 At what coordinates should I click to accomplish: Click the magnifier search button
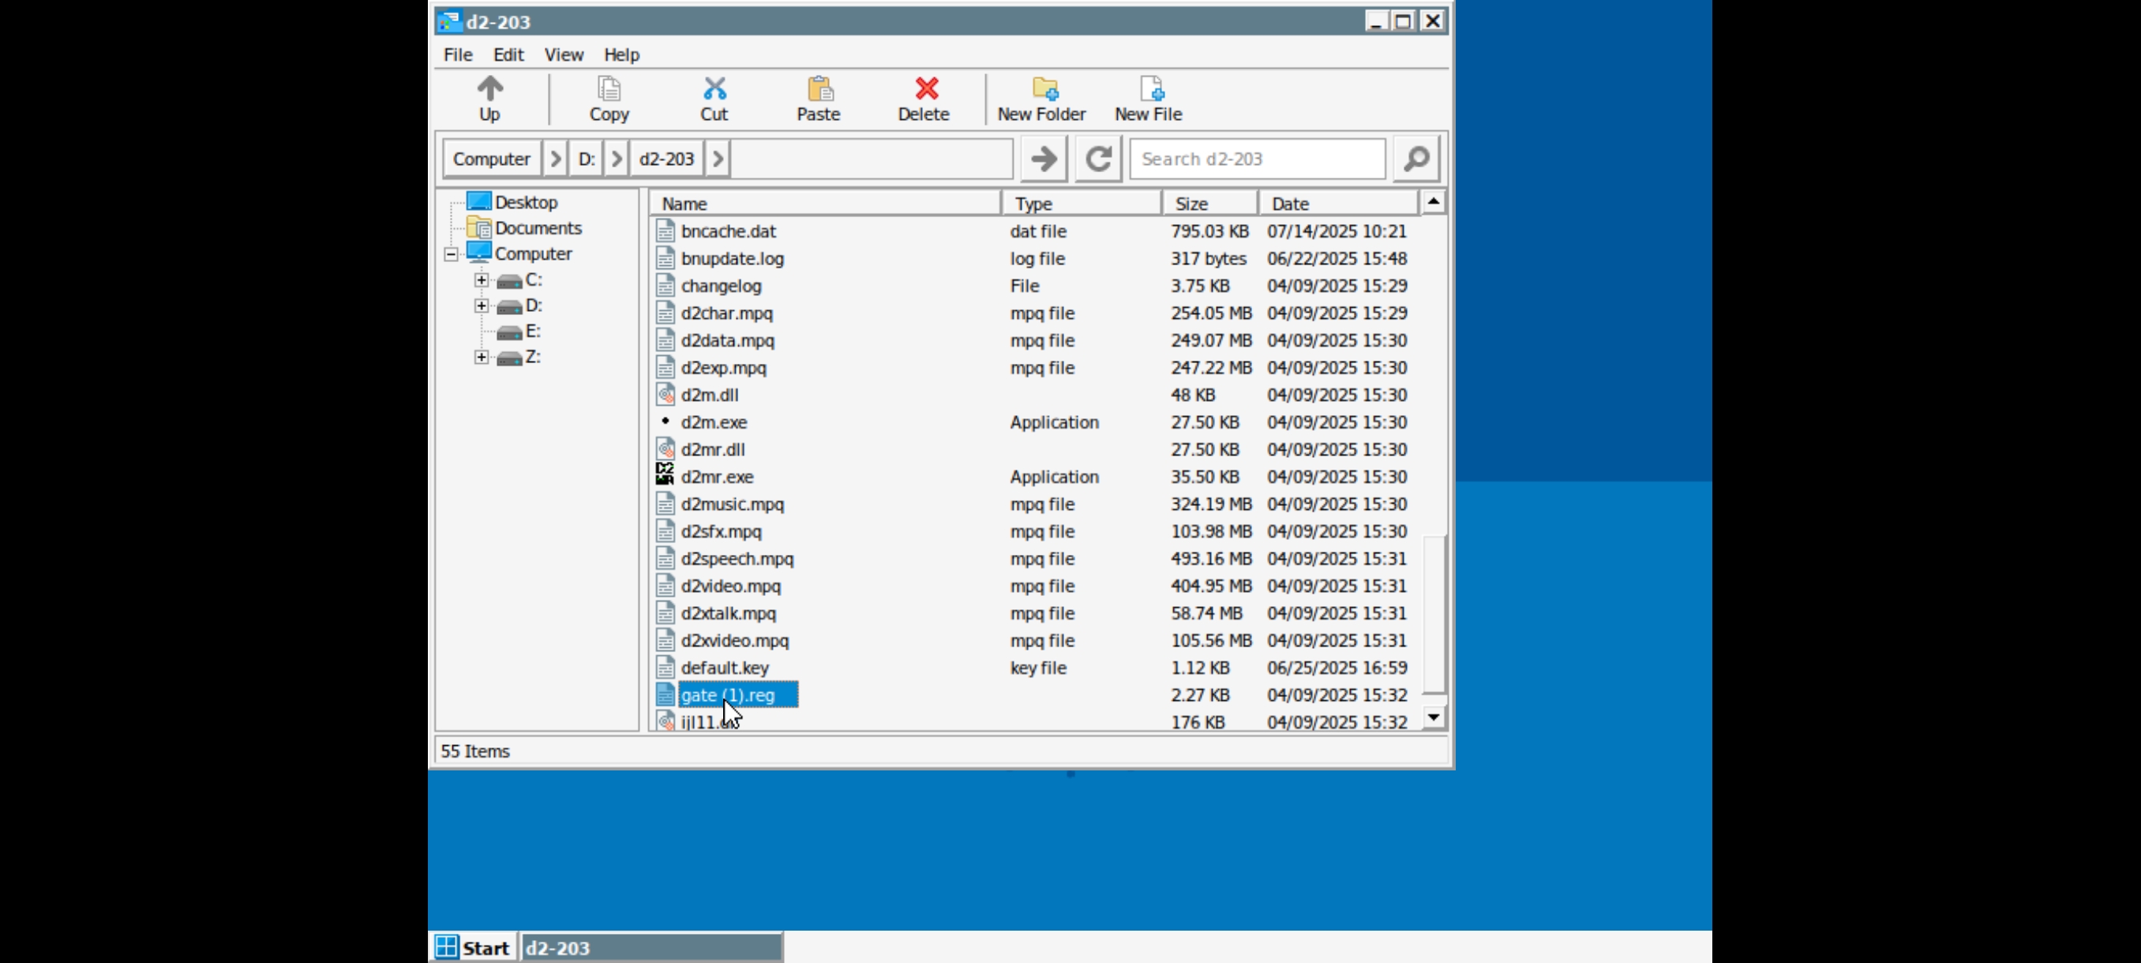click(x=1415, y=159)
